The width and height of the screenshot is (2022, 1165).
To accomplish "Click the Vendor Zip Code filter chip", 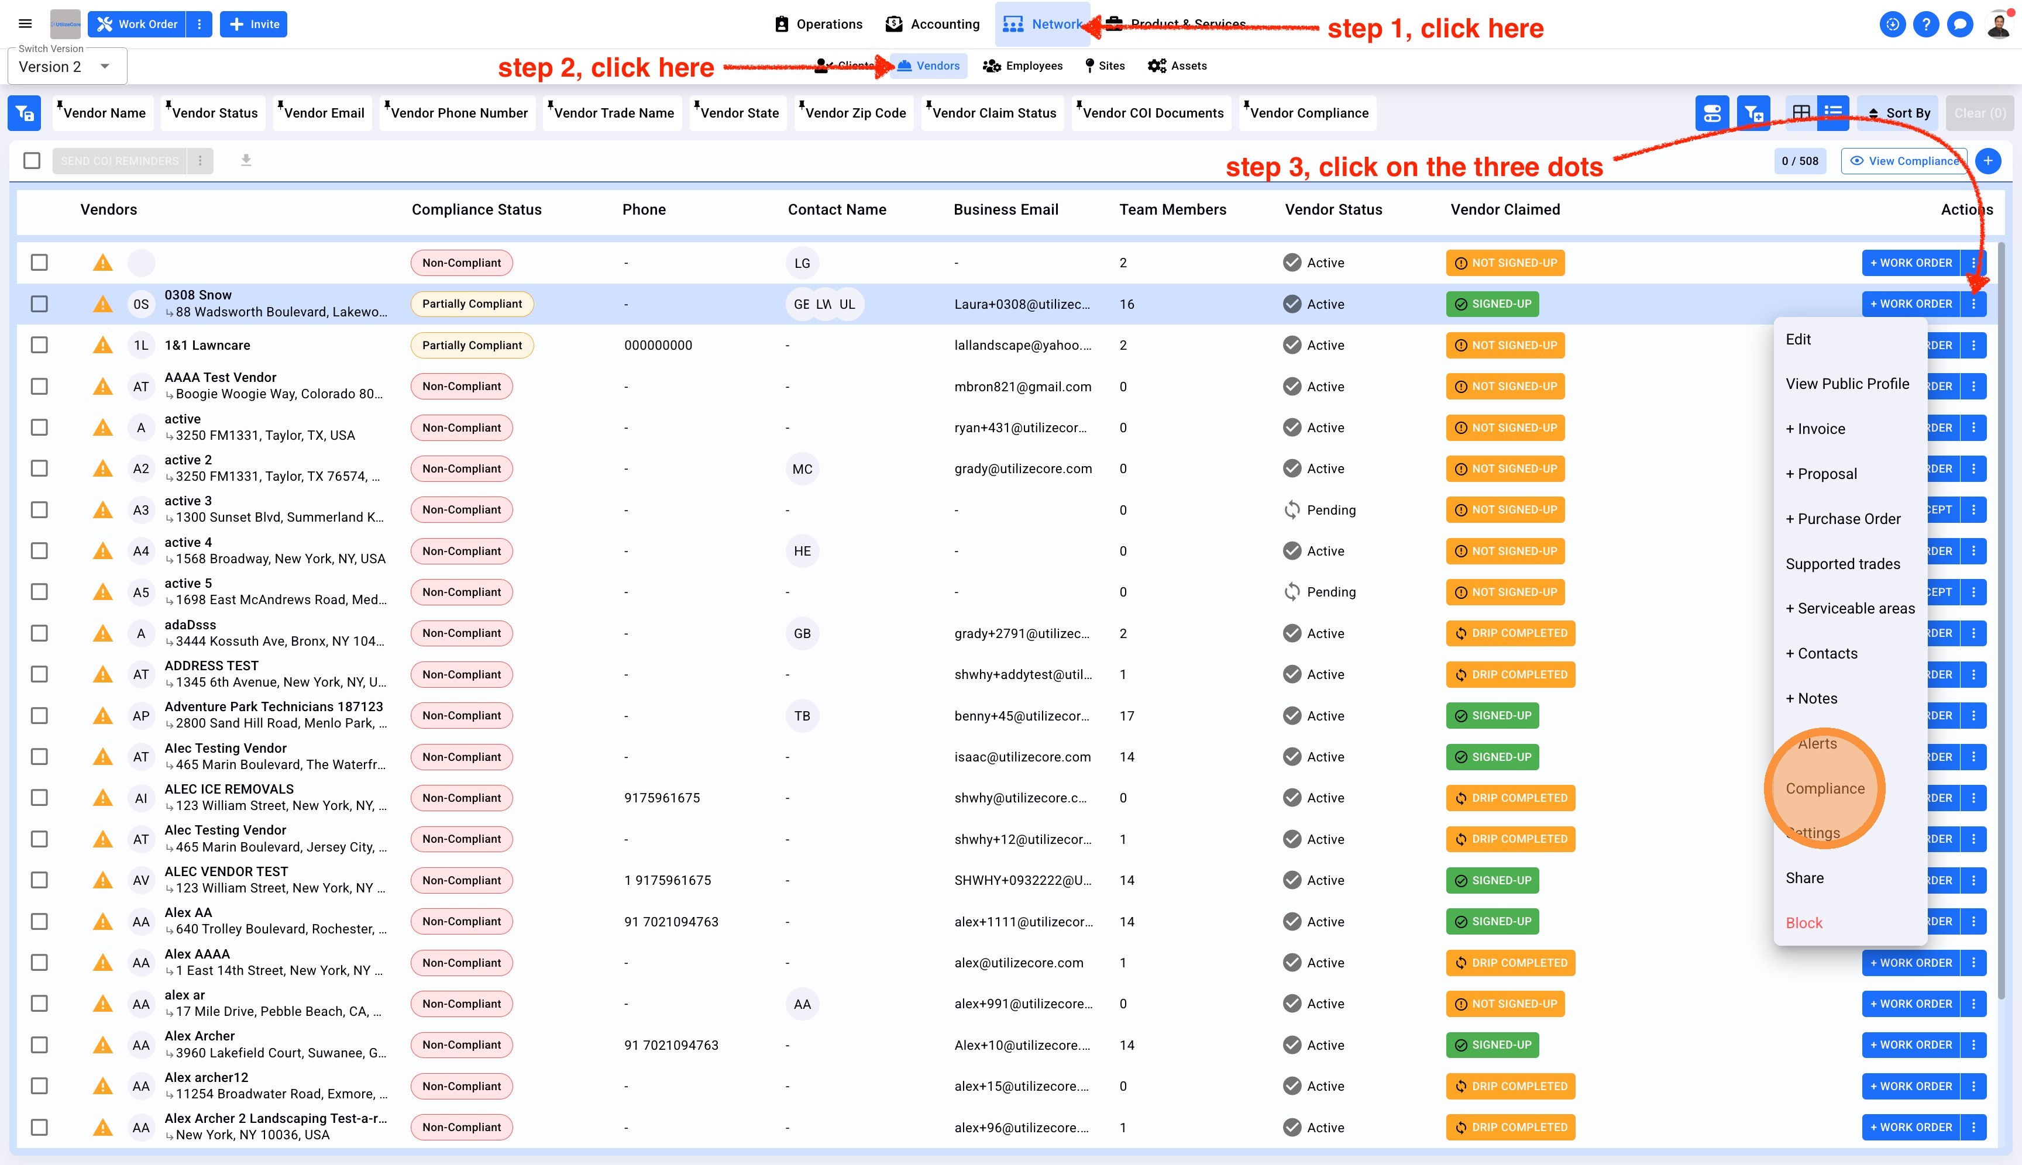I will click(x=855, y=113).
